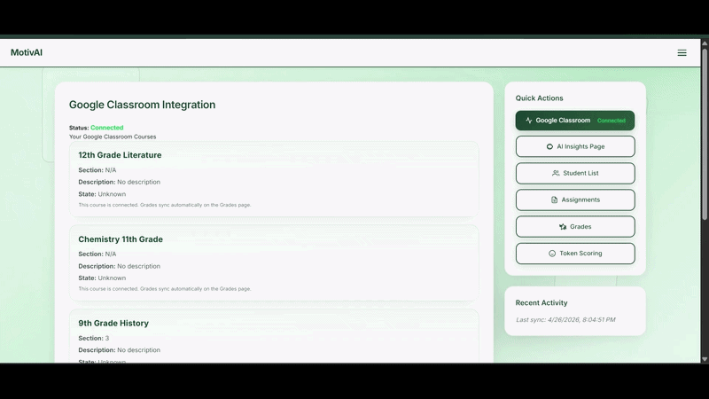
Task: Click the Token Scoring smiley icon
Action: 552,254
